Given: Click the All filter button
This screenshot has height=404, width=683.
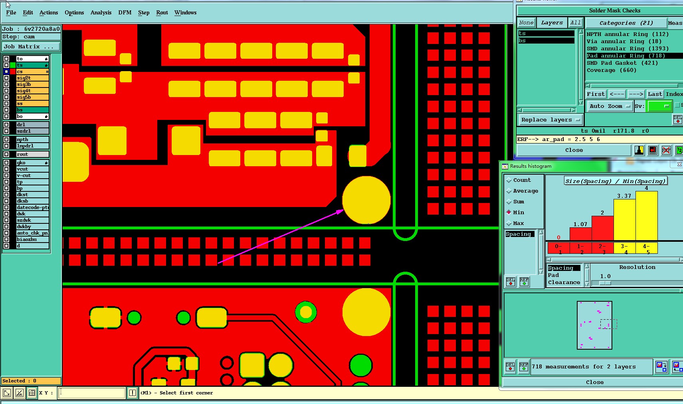Looking at the screenshot, I should click(576, 23).
